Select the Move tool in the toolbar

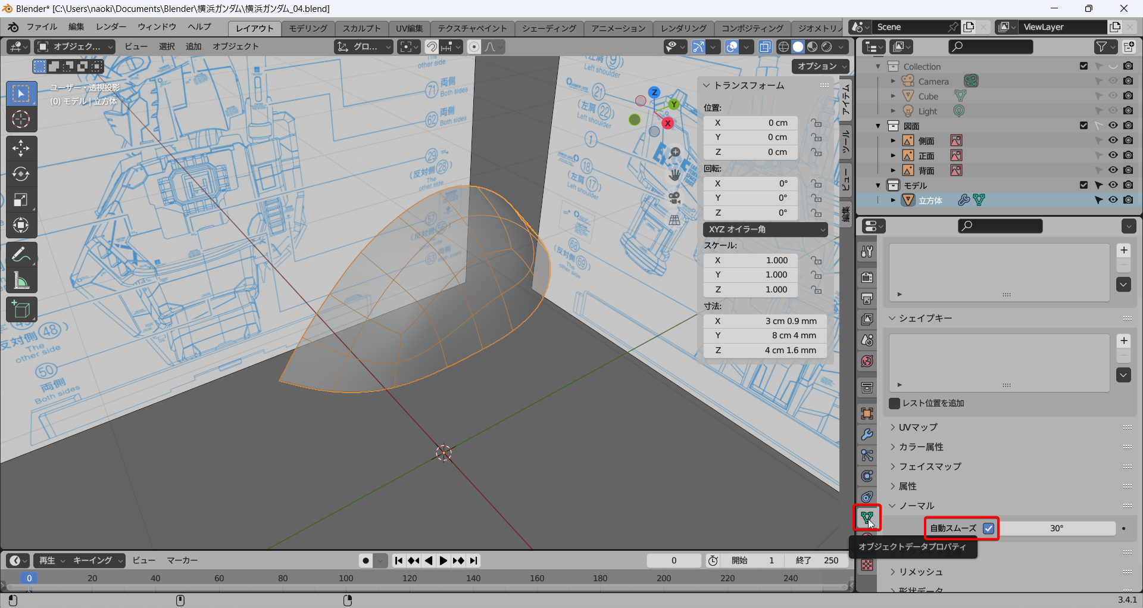pos(21,148)
